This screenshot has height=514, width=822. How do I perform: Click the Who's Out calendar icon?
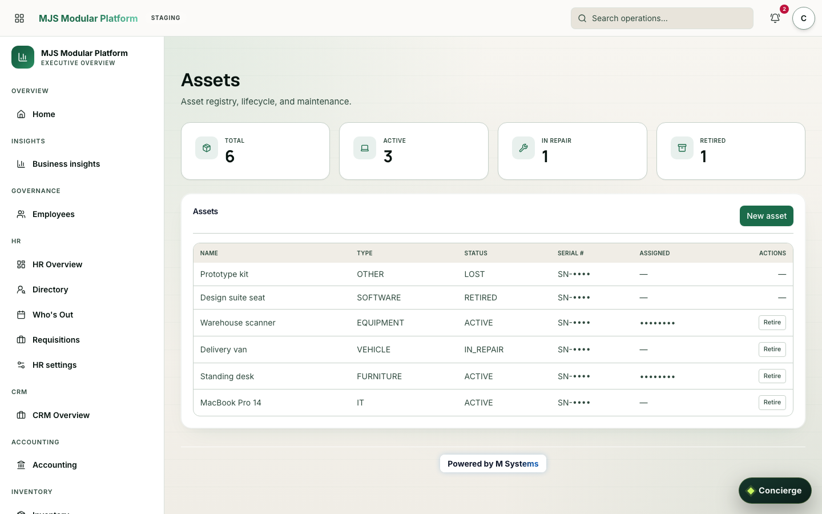click(21, 315)
